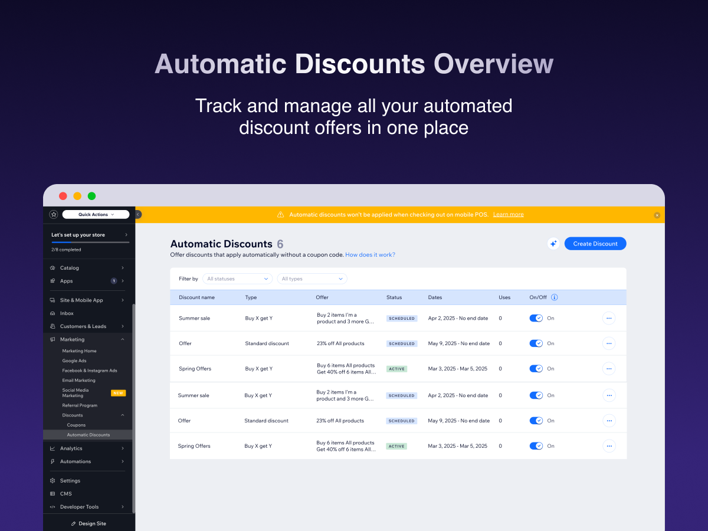The width and height of the screenshot is (708, 531).
Task: Click the Design Site button
Action: pos(88,523)
